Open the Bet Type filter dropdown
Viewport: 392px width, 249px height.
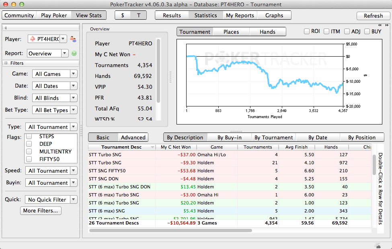click(55, 110)
